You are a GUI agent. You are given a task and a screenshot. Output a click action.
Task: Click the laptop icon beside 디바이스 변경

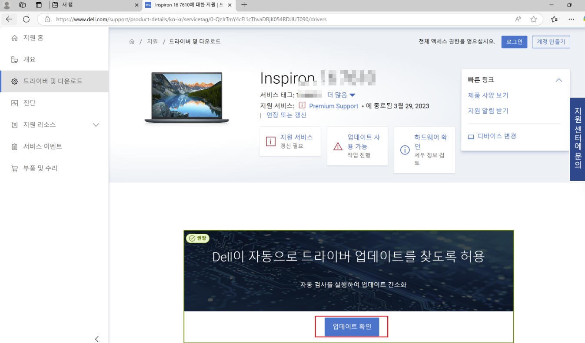[471, 137]
